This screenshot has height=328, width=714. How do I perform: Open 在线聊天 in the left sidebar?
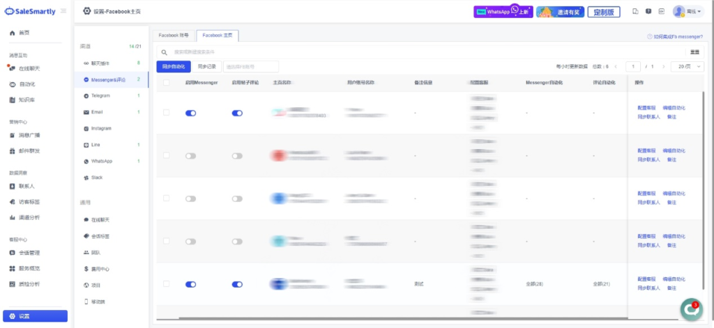[x=29, y=68]
